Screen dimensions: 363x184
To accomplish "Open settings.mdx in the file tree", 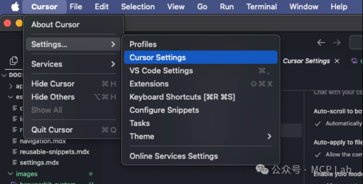I will 39,163.
